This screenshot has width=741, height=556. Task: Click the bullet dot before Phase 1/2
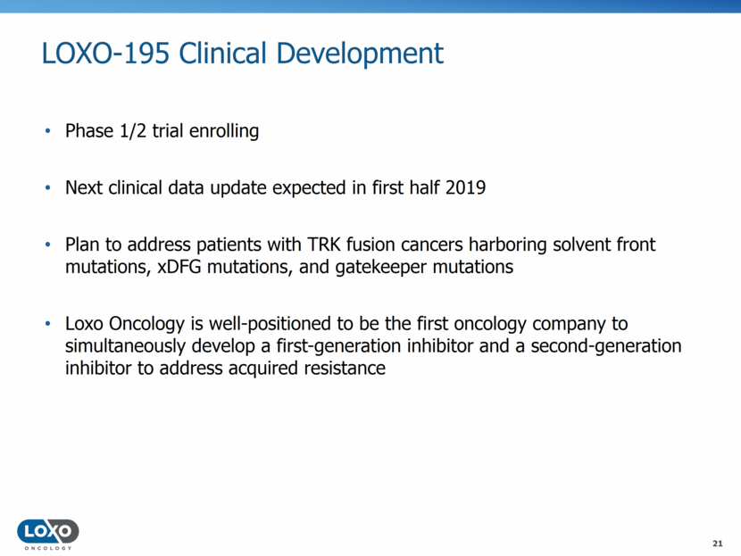point(48,132)
